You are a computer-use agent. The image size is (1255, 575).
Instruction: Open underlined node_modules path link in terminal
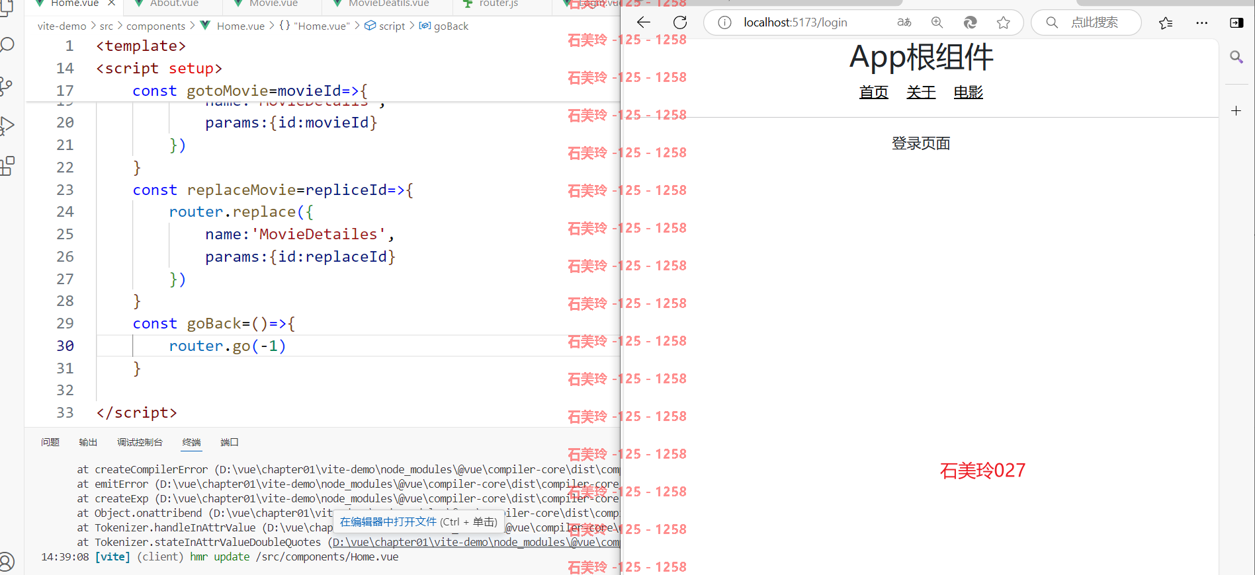pos(476,542)
